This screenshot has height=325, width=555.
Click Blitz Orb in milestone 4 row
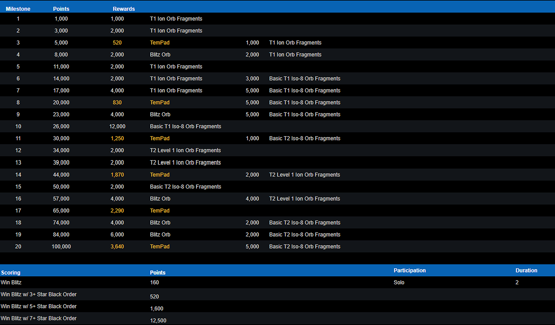[x=160, y=55]
